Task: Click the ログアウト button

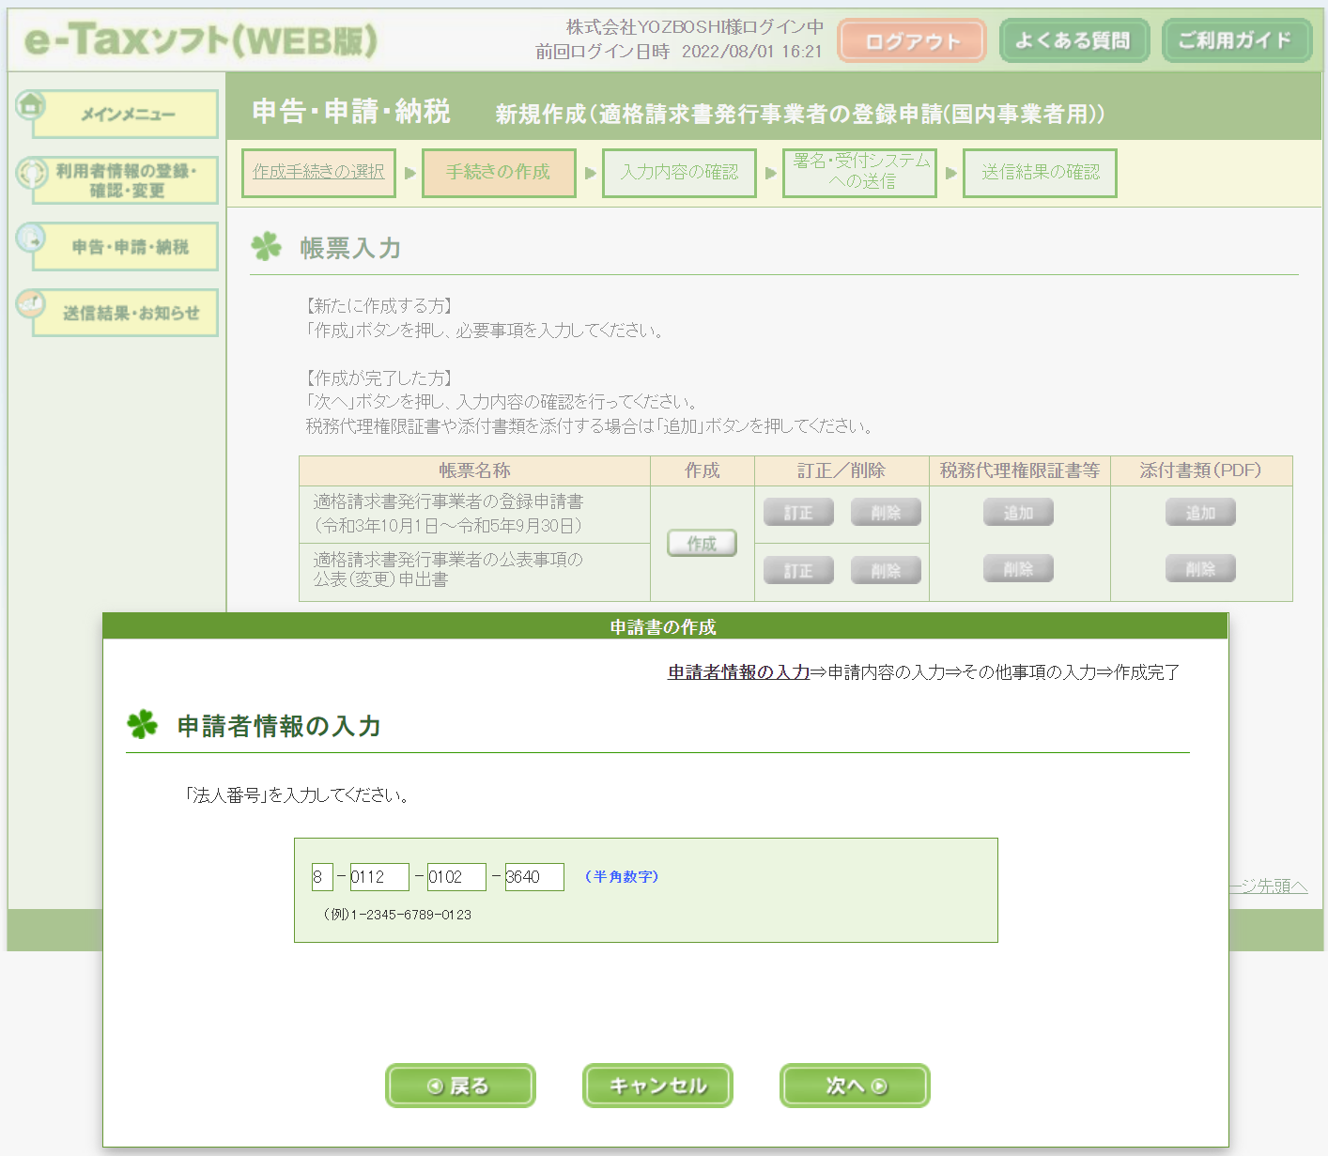Action: [x=912, y=41]
